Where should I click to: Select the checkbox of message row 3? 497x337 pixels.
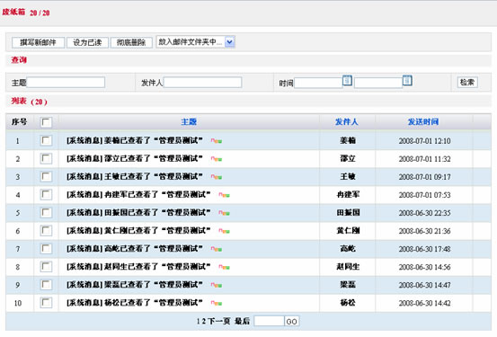click(46, 176)
